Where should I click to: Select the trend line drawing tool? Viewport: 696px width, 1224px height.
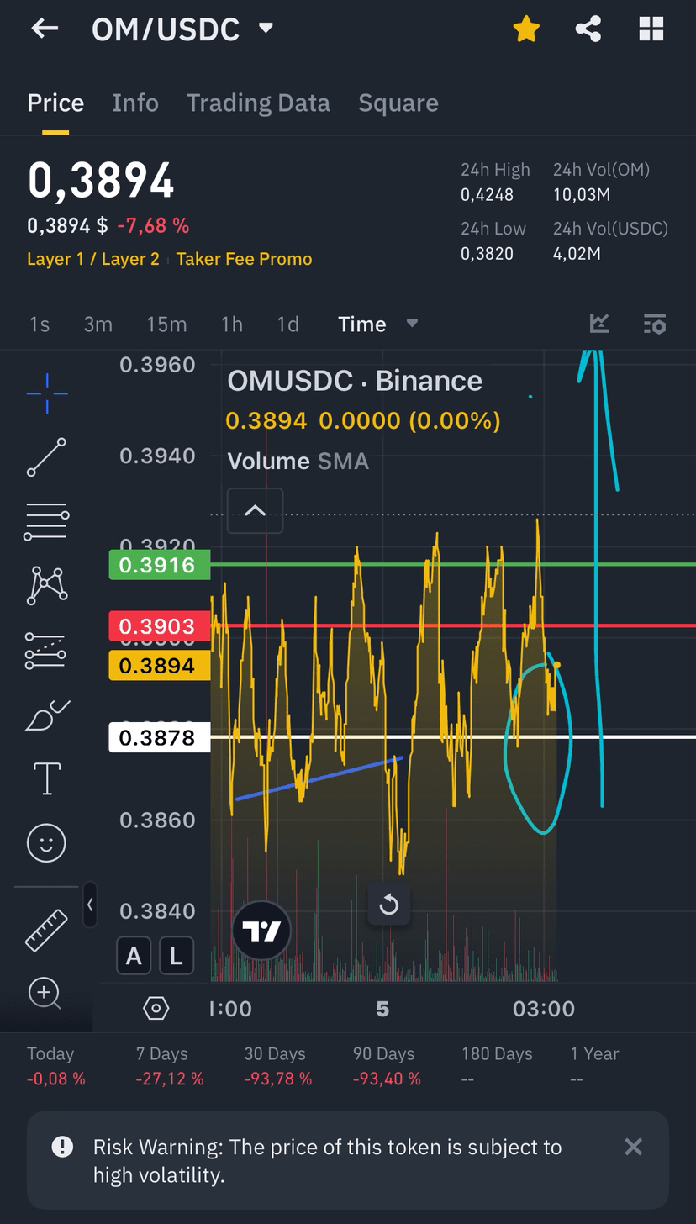(46, 457)
